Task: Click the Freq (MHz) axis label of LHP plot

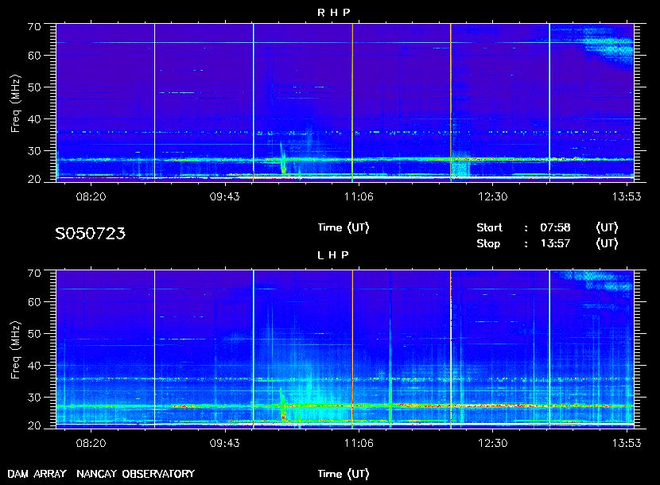Action: [16, 351]
